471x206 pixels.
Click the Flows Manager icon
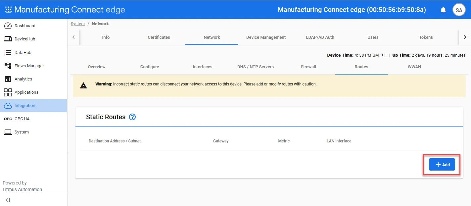(x=8, y=66)
